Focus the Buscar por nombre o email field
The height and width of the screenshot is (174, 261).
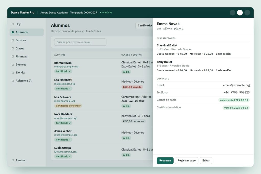80,42
